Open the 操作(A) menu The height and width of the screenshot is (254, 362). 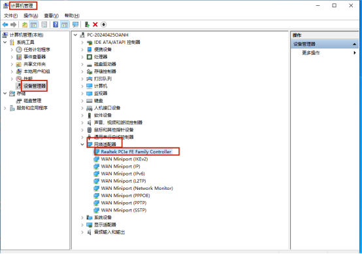point(31,16)
